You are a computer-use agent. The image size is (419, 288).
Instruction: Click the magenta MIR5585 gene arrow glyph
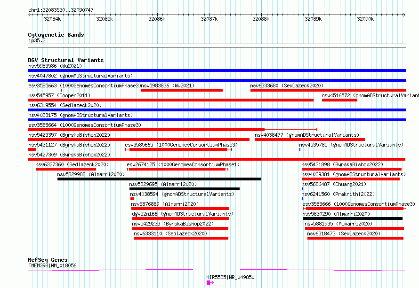coord(210,283)
